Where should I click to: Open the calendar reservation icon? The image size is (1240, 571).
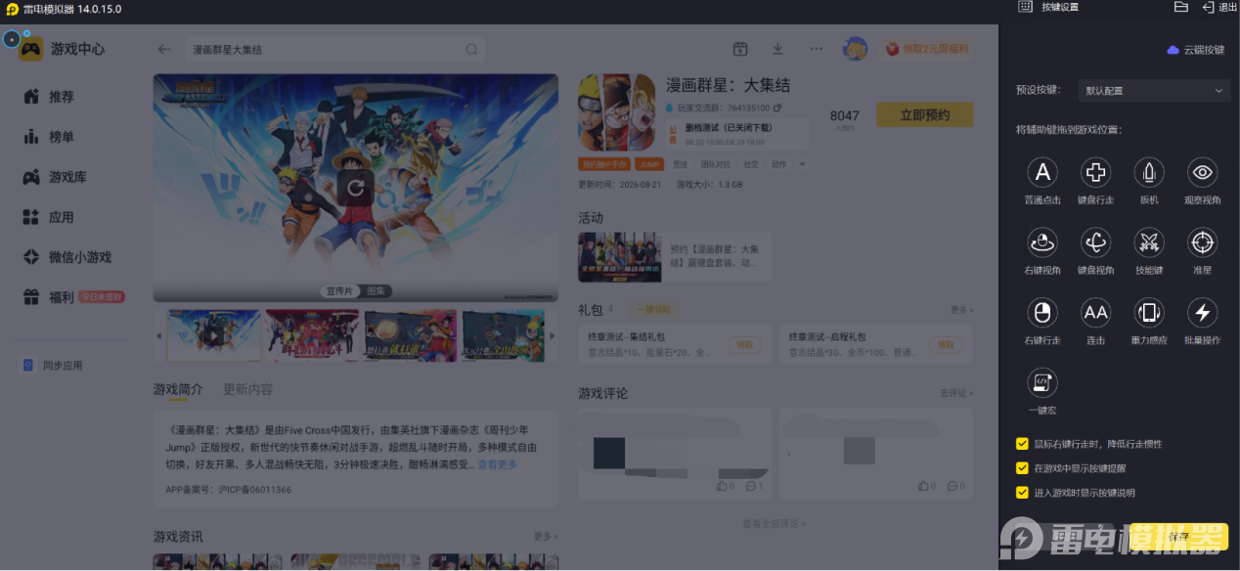pos(740,49)
